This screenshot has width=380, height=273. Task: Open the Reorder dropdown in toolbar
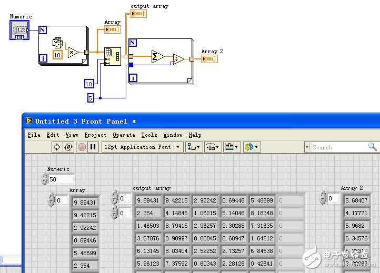pos(252,147)
